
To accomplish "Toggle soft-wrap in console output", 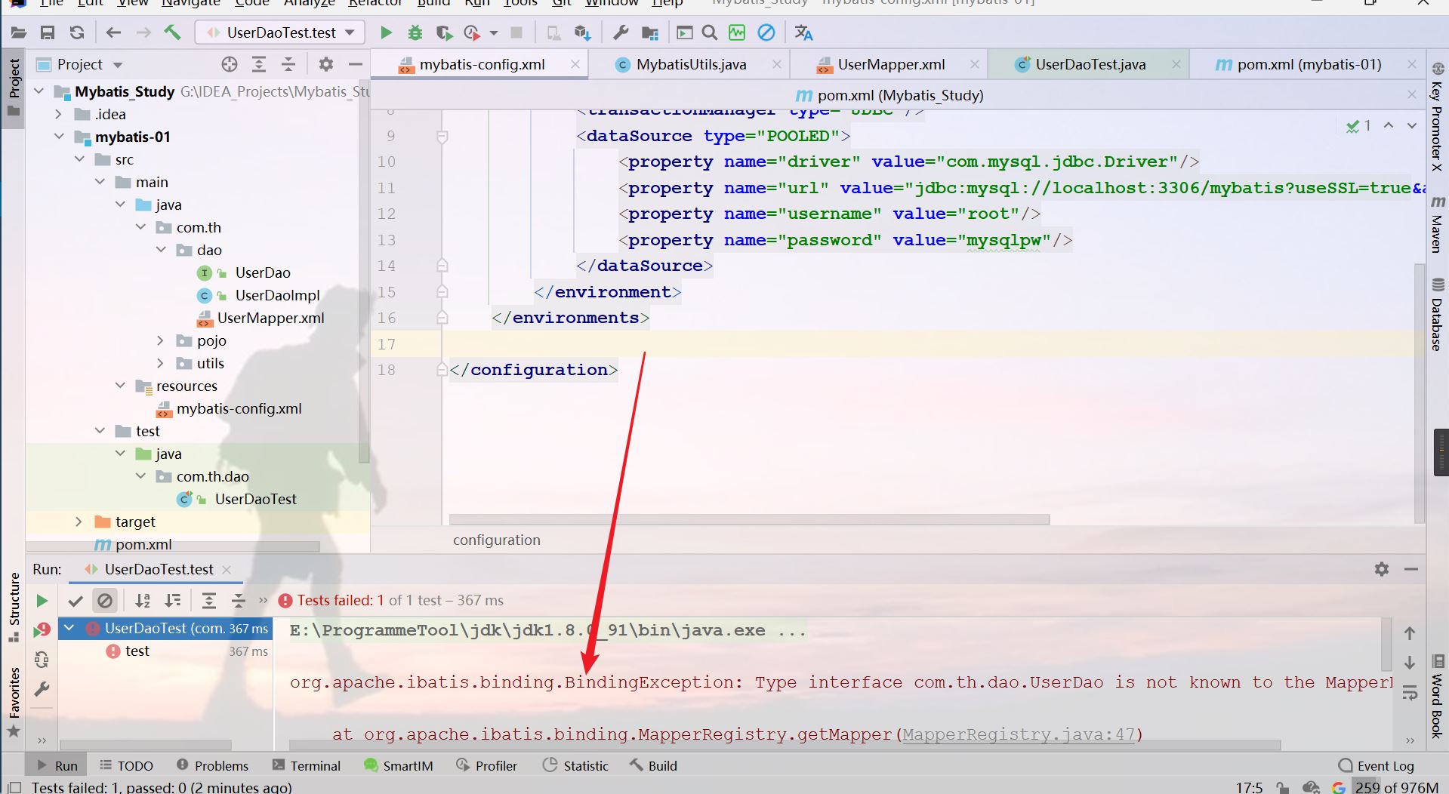I will (1409, 693).
